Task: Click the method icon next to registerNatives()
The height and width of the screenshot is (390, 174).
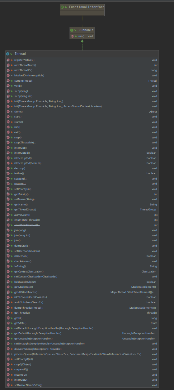Action: click(8, 60)
